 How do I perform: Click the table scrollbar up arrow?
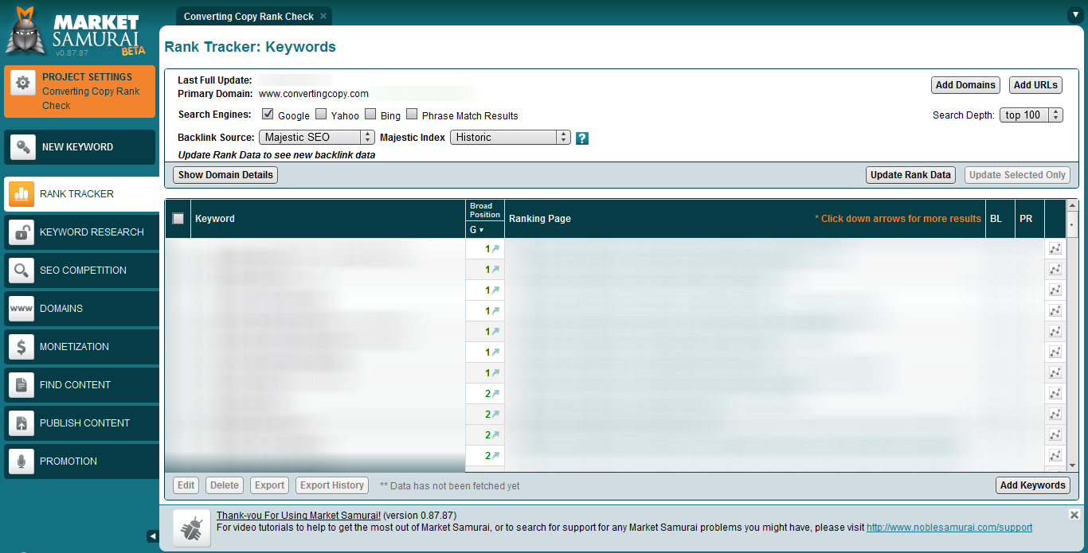coord(1072,206)
